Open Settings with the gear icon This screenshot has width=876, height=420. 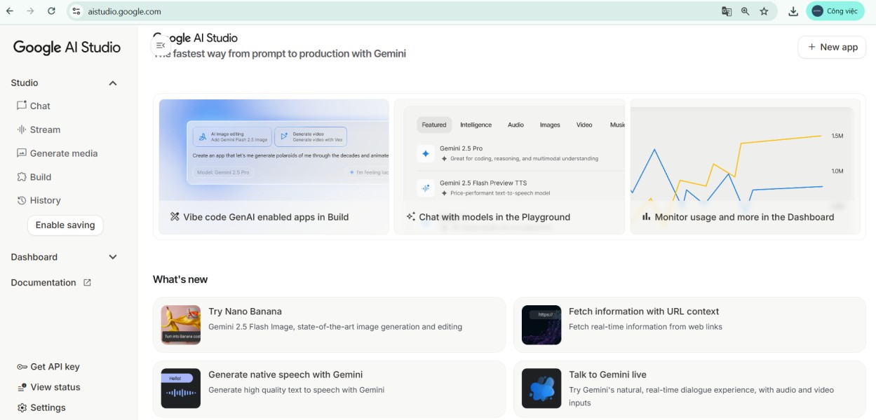click(x=21, y=407)
